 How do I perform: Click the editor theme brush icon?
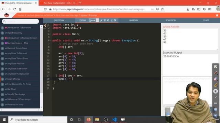101,20
